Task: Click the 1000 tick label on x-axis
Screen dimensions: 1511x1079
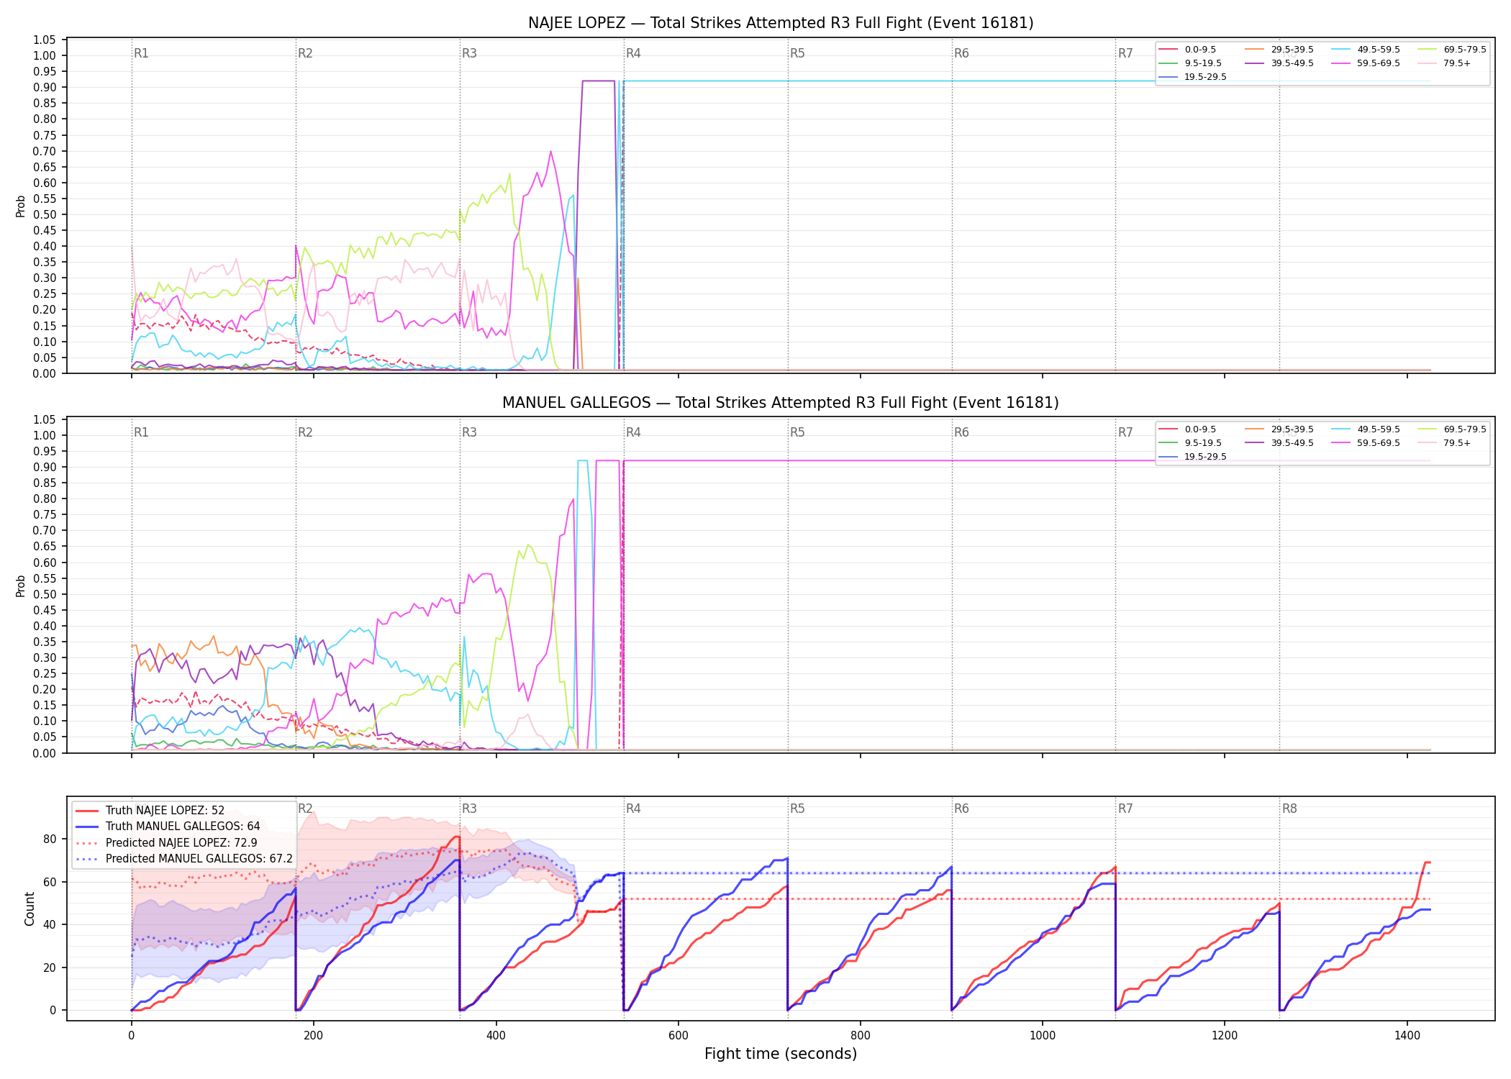Action: tap(1043, 1036)
